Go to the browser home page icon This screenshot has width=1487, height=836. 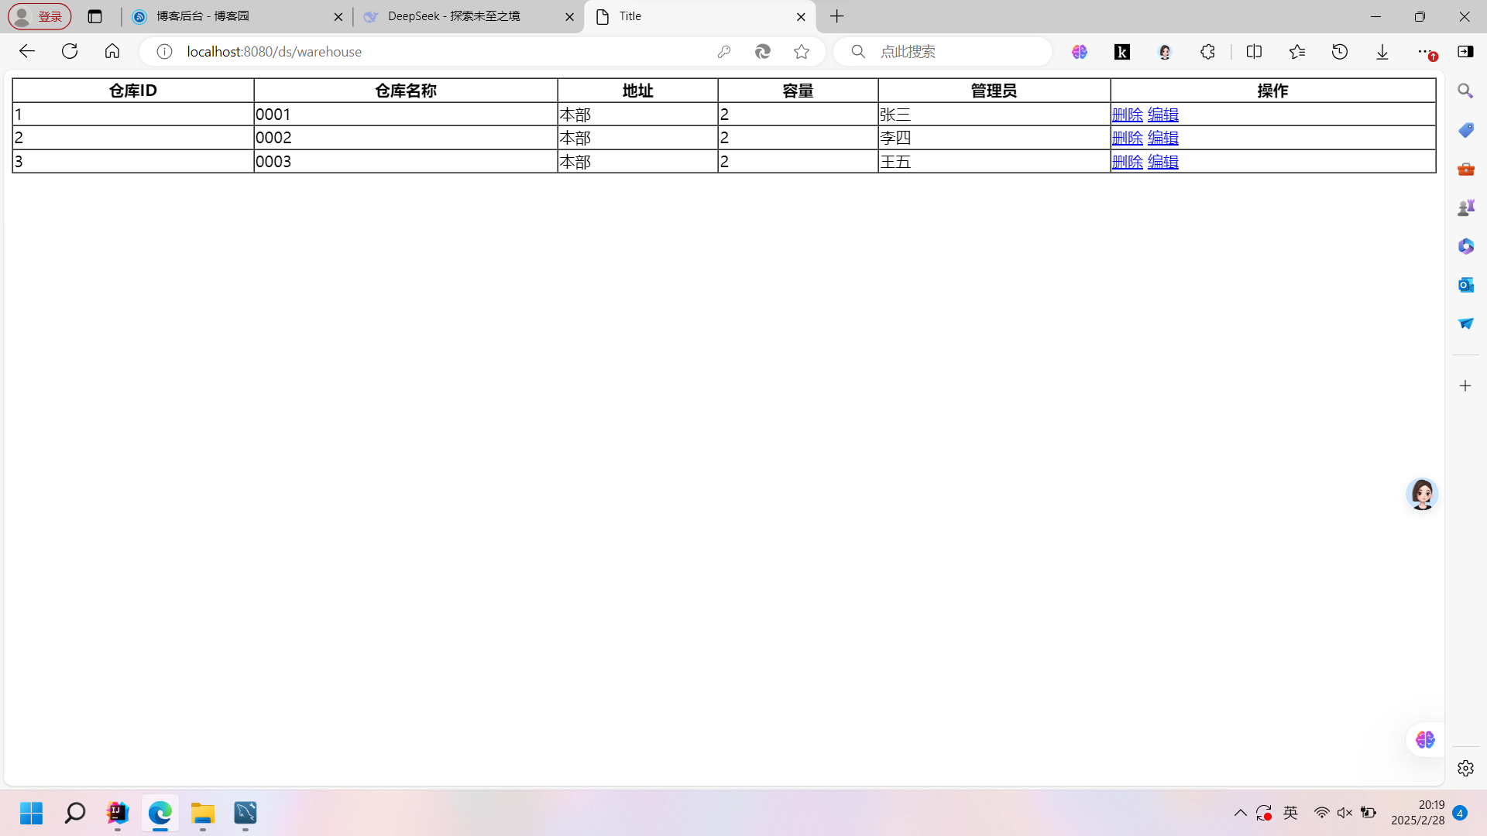click(x=112, y=51)
